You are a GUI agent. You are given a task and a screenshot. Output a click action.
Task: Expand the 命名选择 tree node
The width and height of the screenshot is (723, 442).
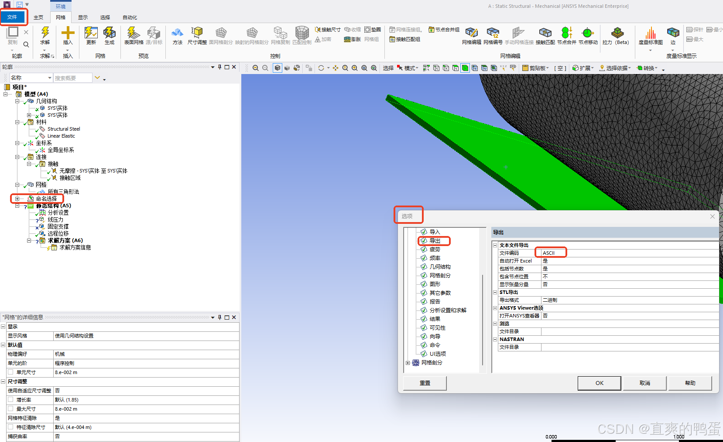click(17, 199)
